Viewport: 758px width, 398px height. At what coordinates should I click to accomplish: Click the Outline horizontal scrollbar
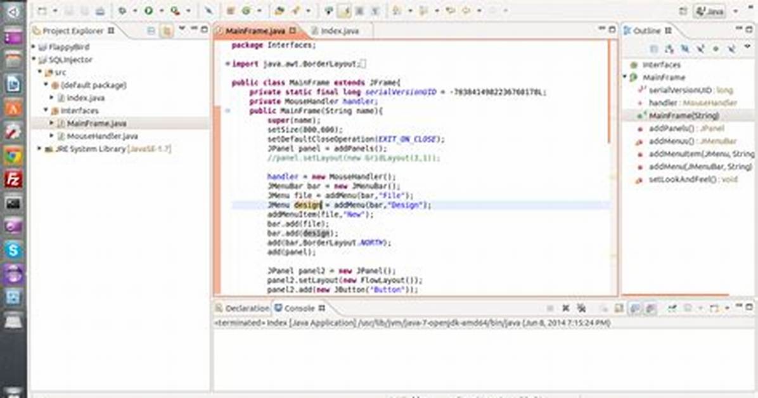coord(676,294)
